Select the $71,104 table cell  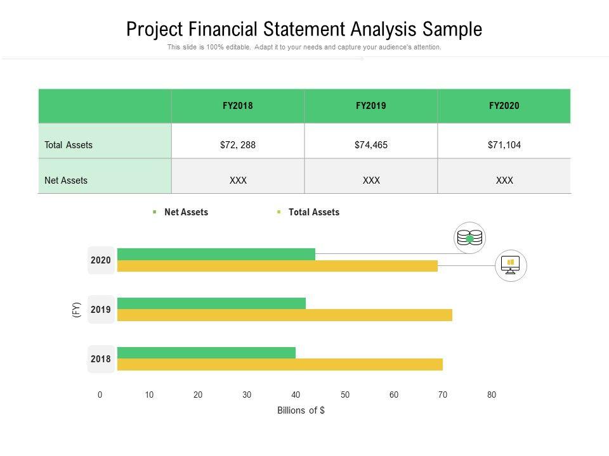tap(504, 145)
